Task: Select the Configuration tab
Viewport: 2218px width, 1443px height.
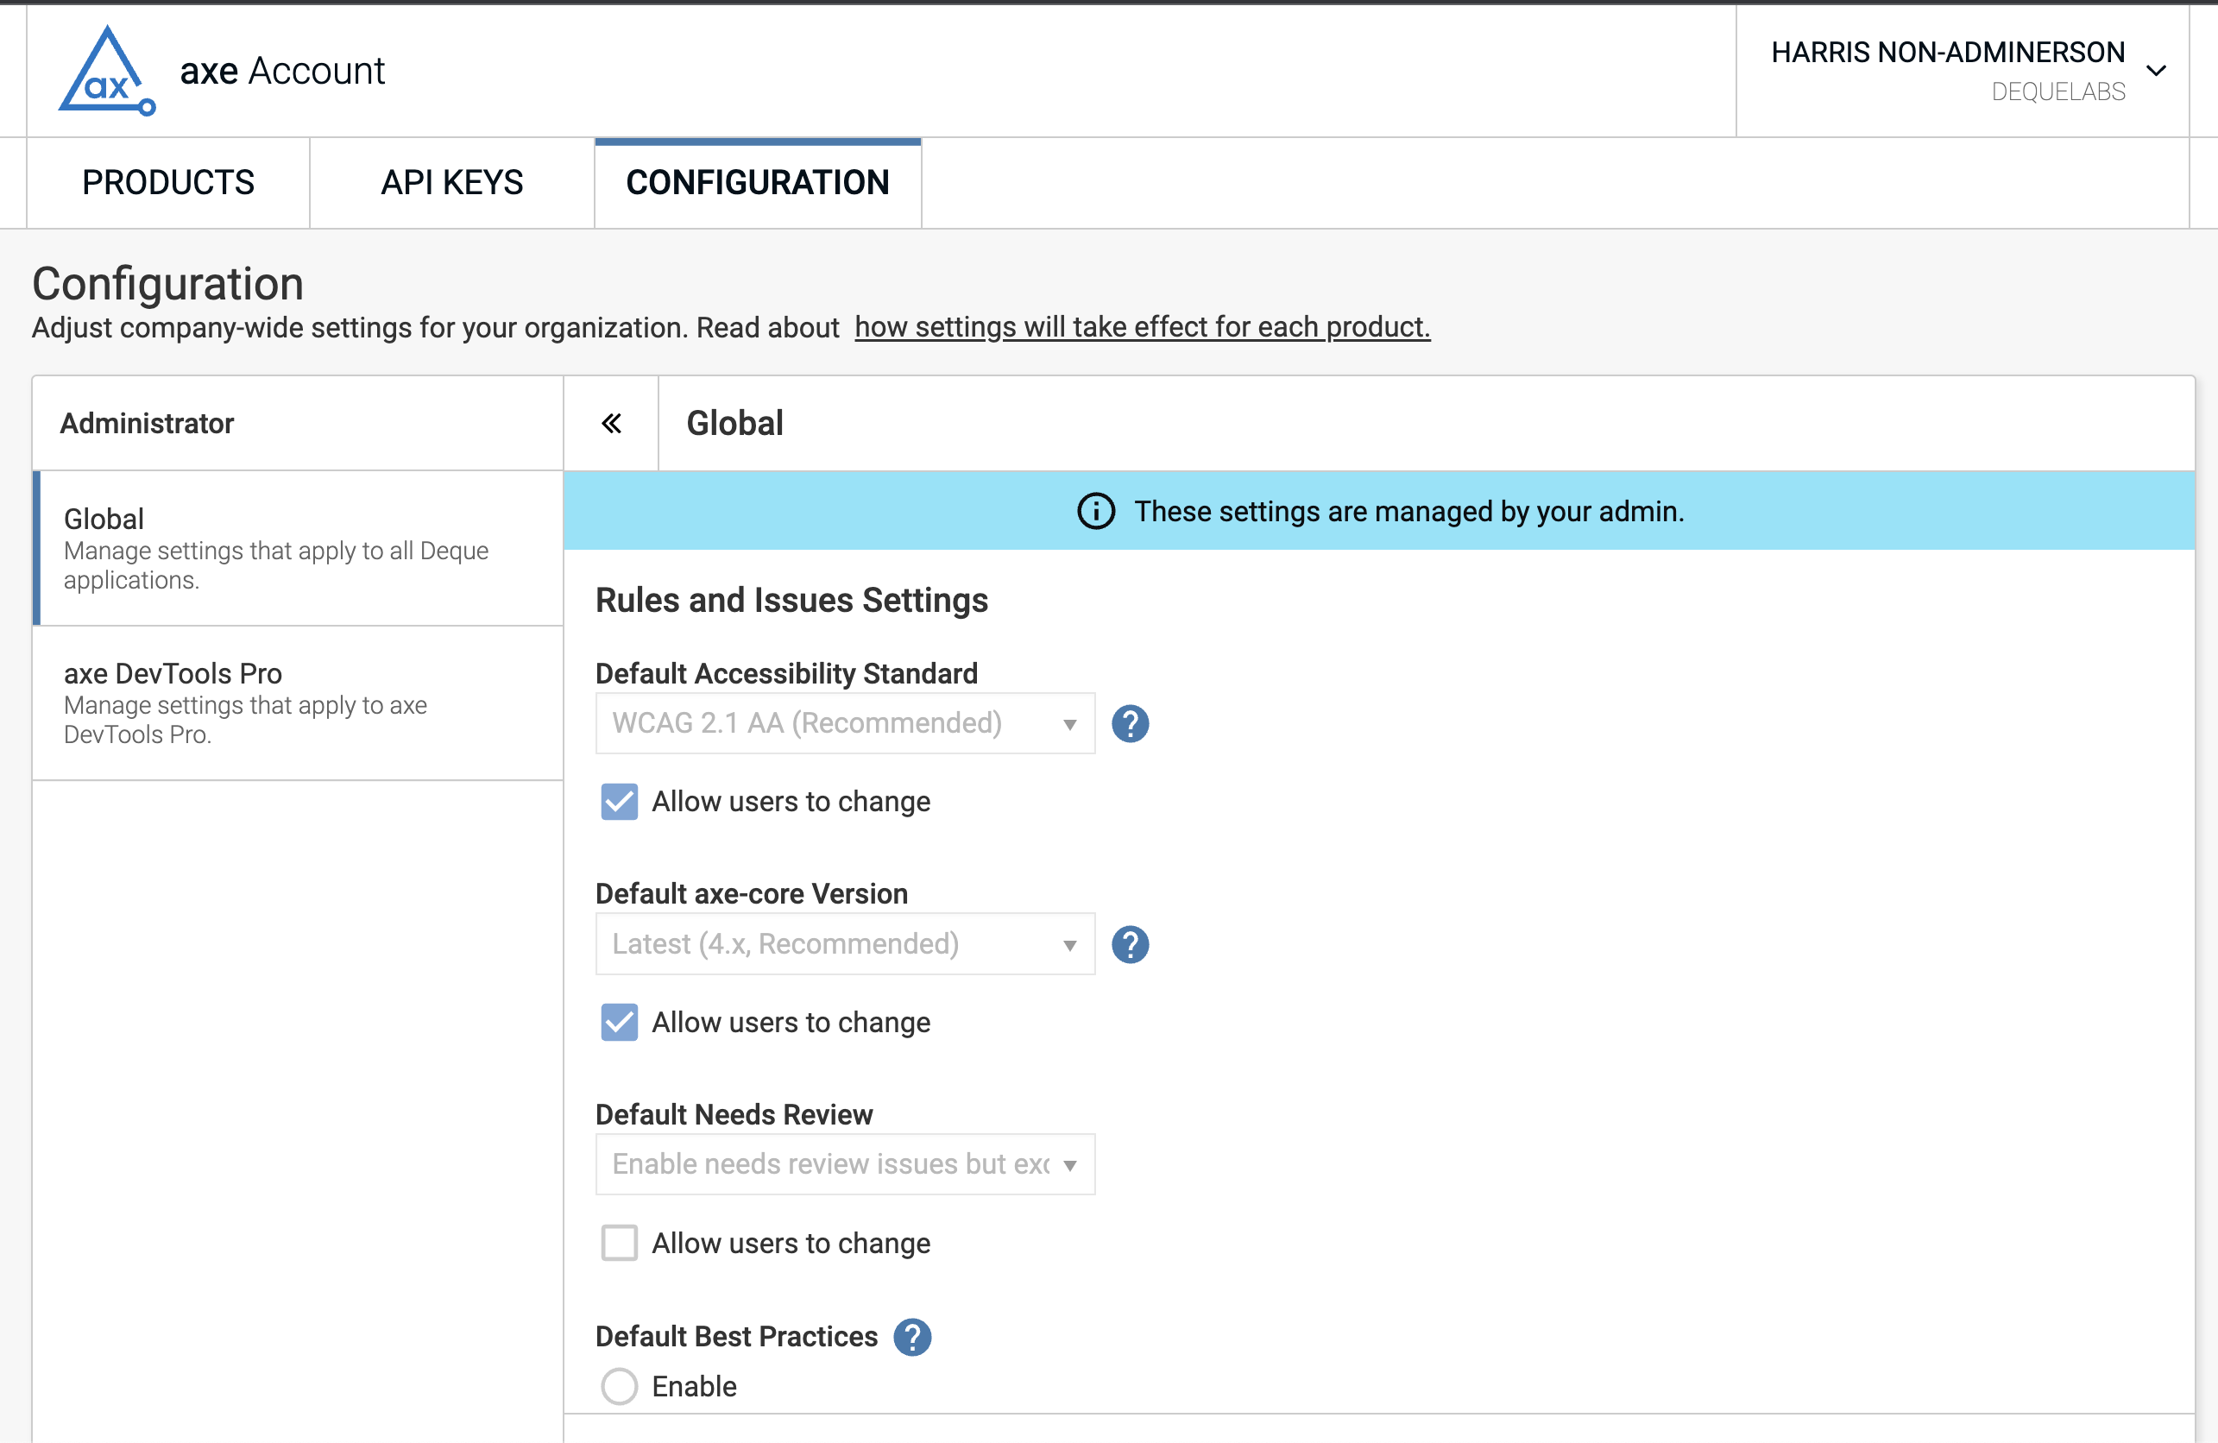Action: tap(758, 183)
